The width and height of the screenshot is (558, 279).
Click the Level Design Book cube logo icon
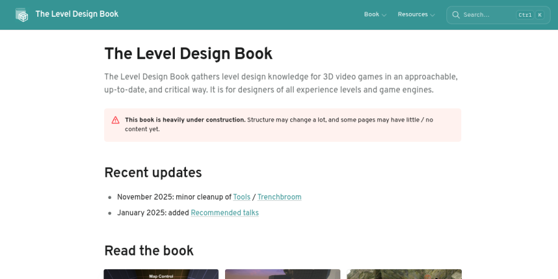coord(22,15)
